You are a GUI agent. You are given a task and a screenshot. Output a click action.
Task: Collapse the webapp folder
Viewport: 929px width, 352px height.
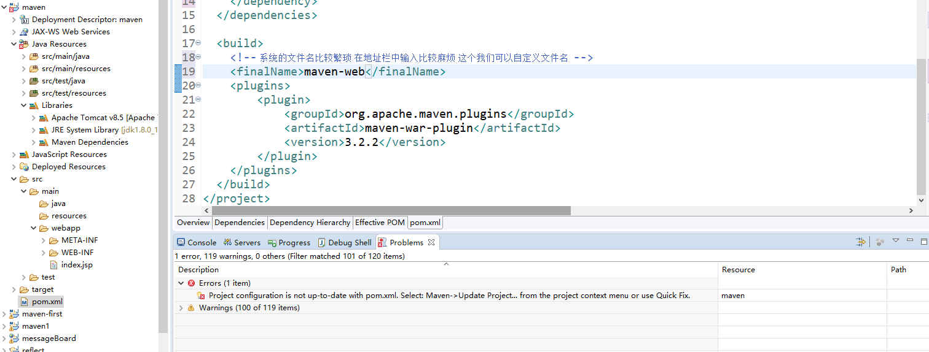pyautogui.click(x=34, y=228)
